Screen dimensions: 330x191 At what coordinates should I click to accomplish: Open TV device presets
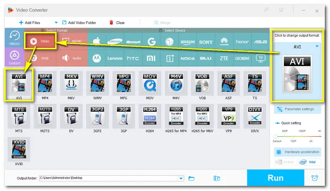pos(260,58)
